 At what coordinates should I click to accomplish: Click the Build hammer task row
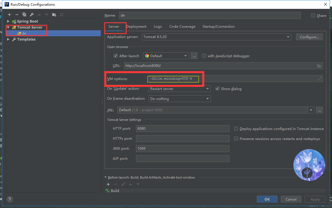pos(215,191)
